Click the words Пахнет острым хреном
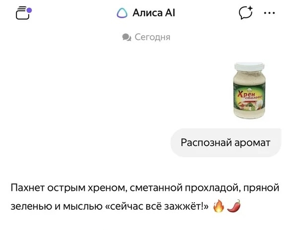 point(68,187)
